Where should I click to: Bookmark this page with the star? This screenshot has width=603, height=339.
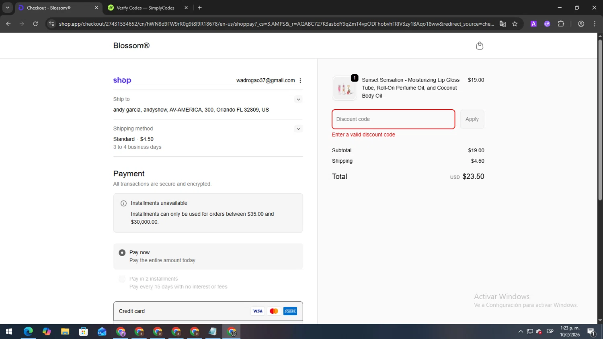[515, 24]
